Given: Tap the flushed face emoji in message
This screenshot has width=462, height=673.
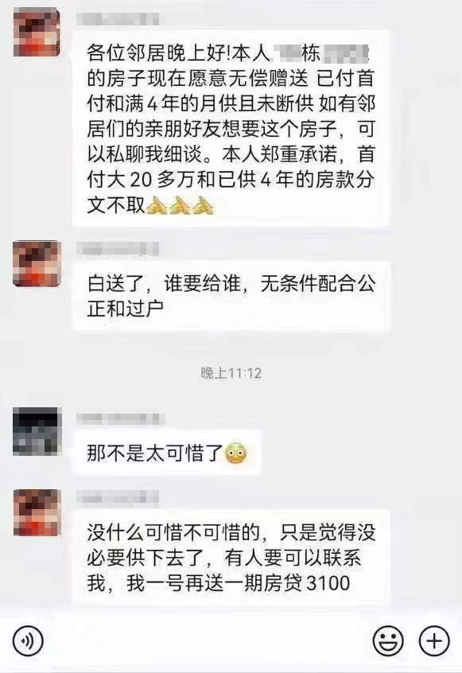Looking at the screenshot, I should point(236,453).
